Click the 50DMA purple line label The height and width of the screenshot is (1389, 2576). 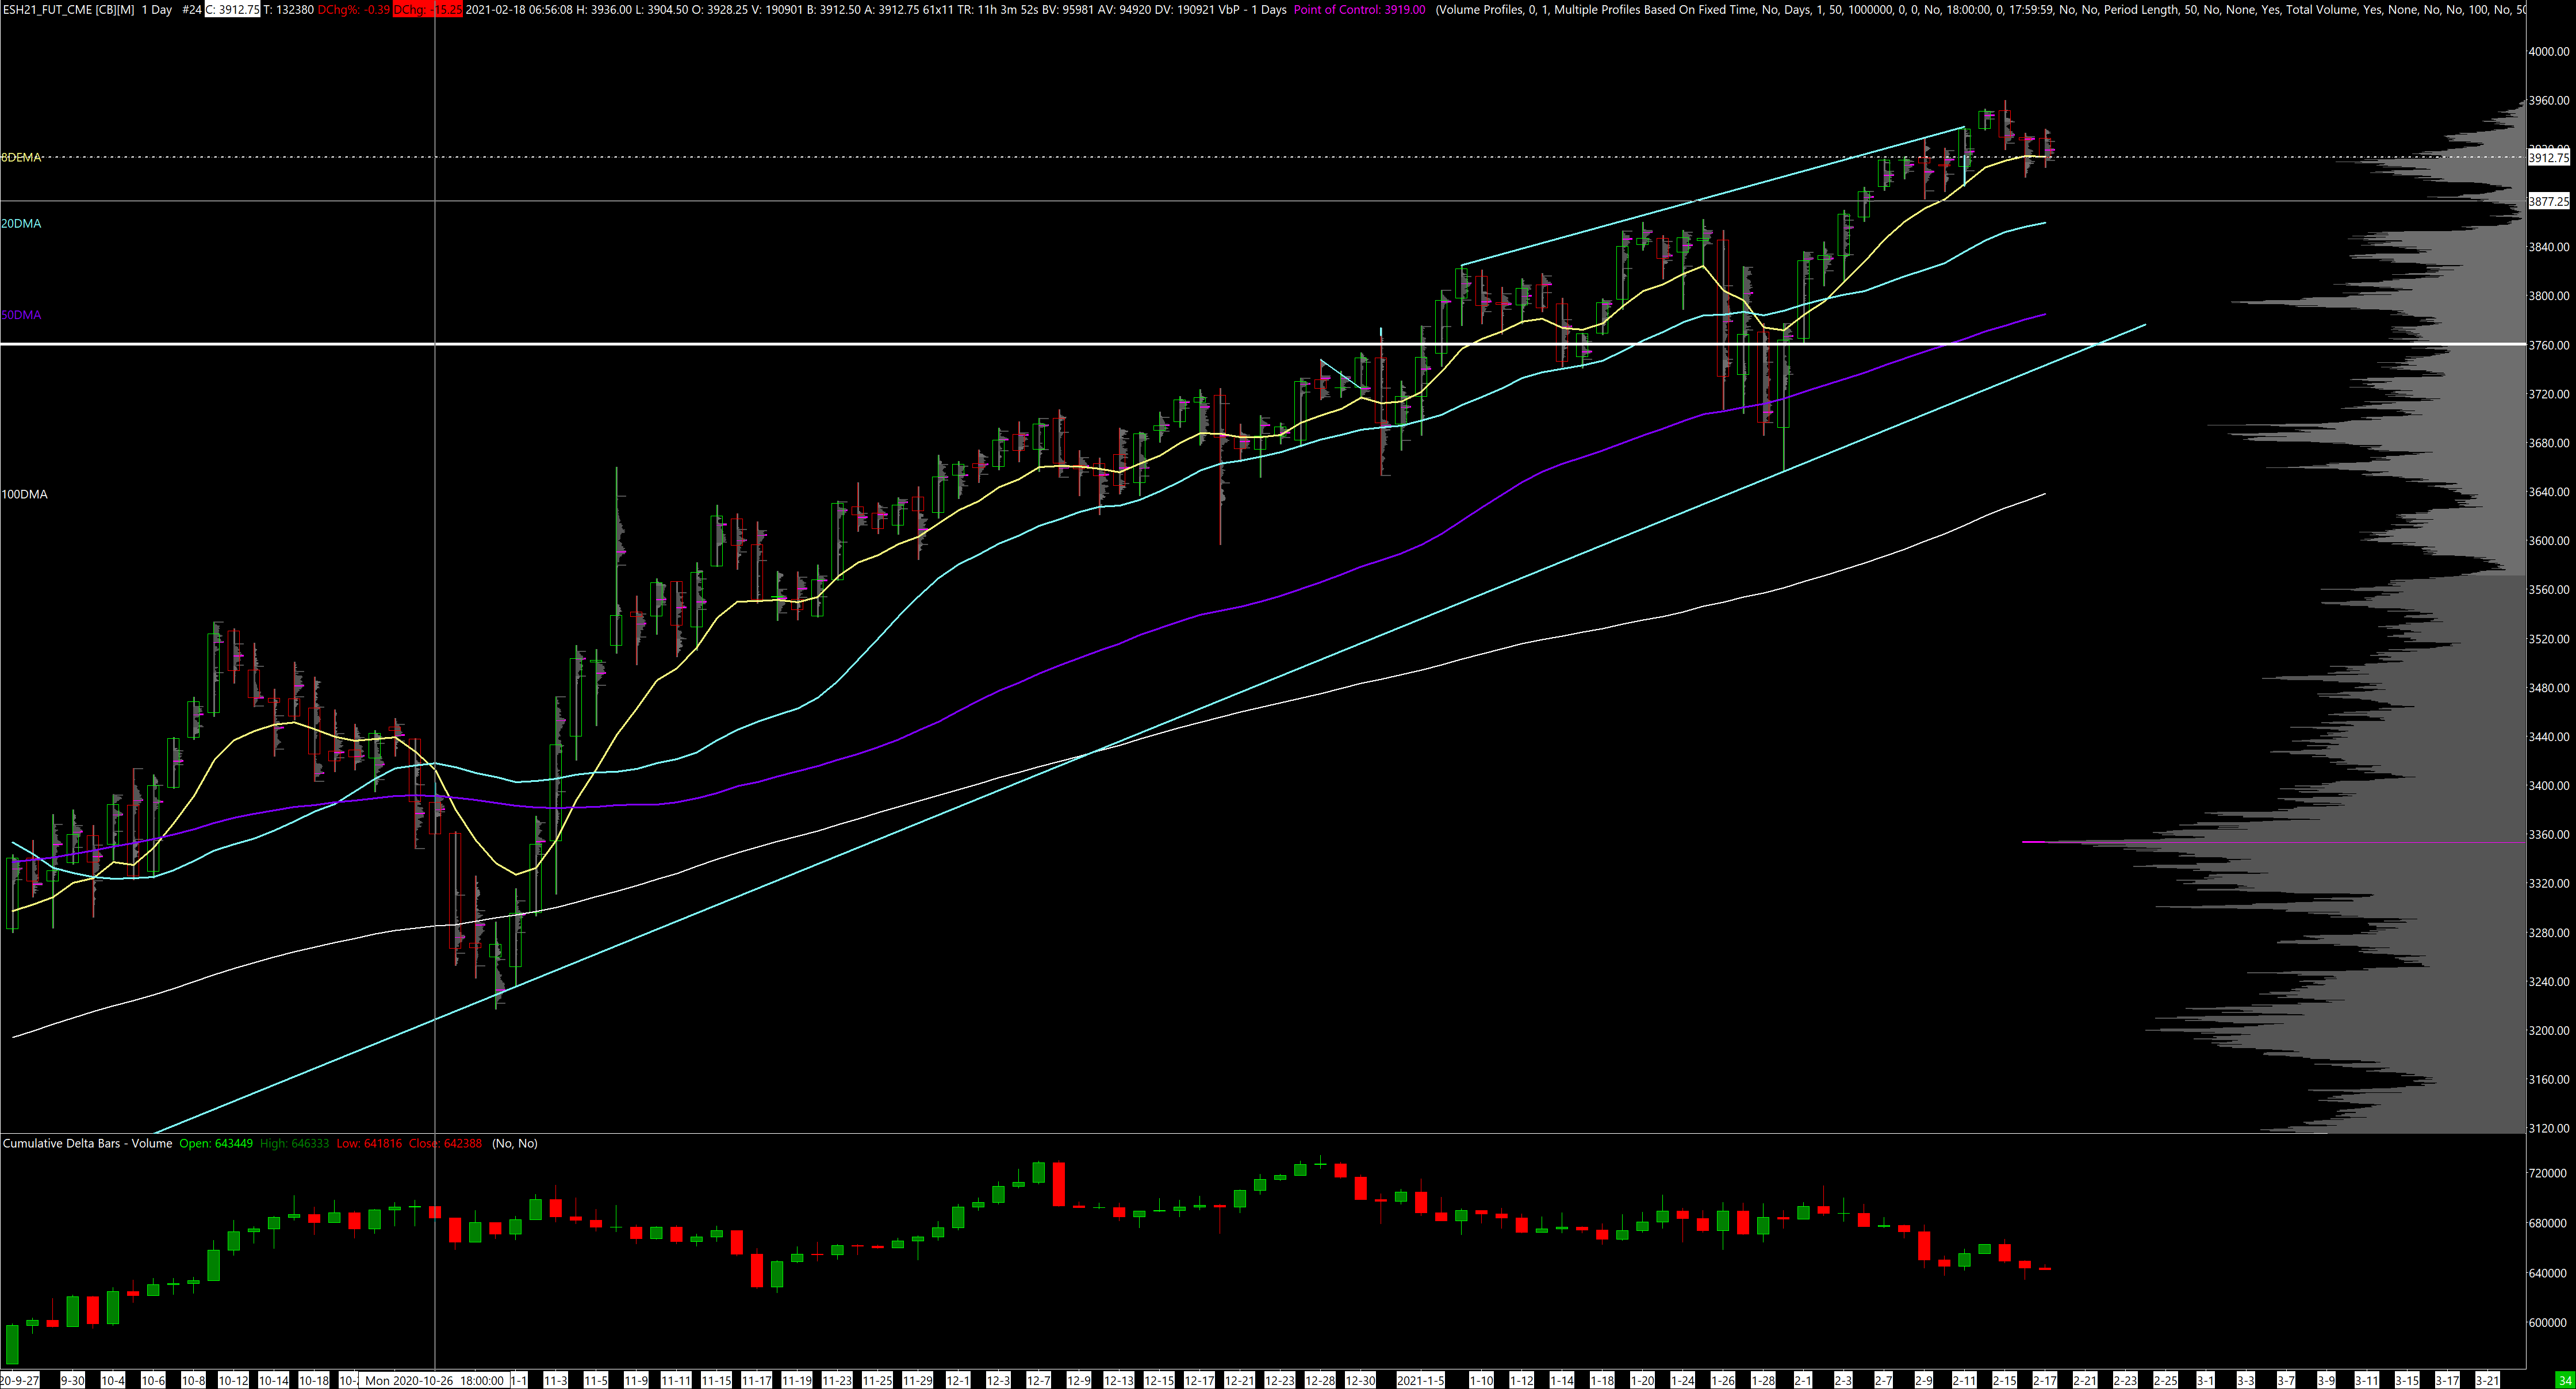[x=22, y=315]
